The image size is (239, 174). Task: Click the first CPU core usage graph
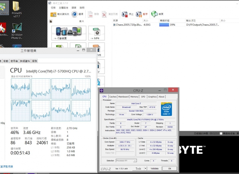pos(21,89)
